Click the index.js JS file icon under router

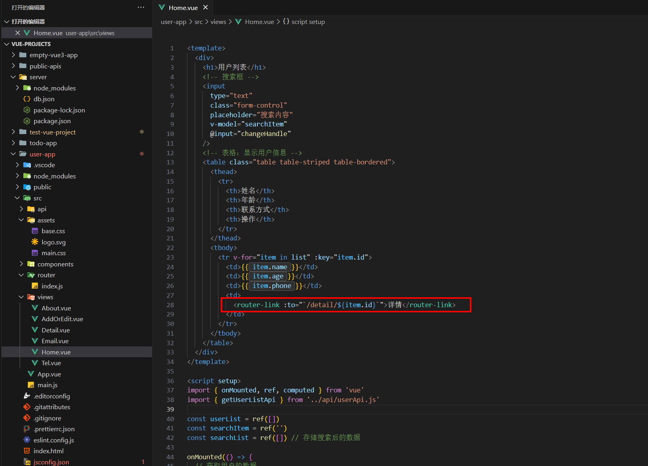pos(35,286)
